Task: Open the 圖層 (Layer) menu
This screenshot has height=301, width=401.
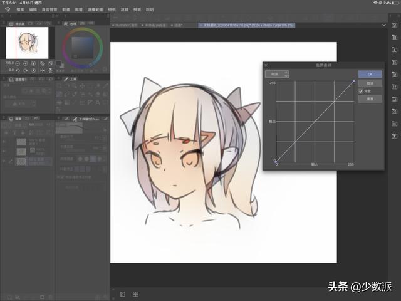Action: (x=78, y=9)
